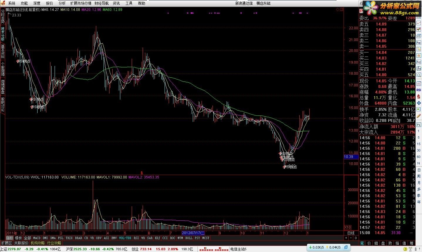Switch to BOLL indicator tab
Screen dimensions: 422x252
(189, 238)
